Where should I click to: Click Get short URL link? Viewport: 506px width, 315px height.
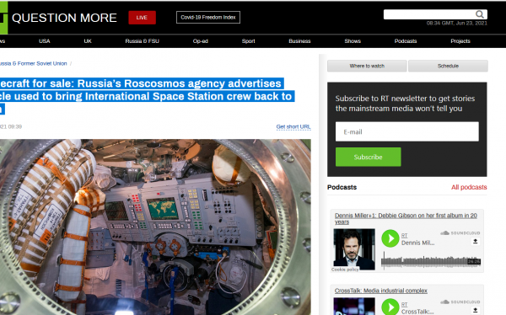coord(293,126)
